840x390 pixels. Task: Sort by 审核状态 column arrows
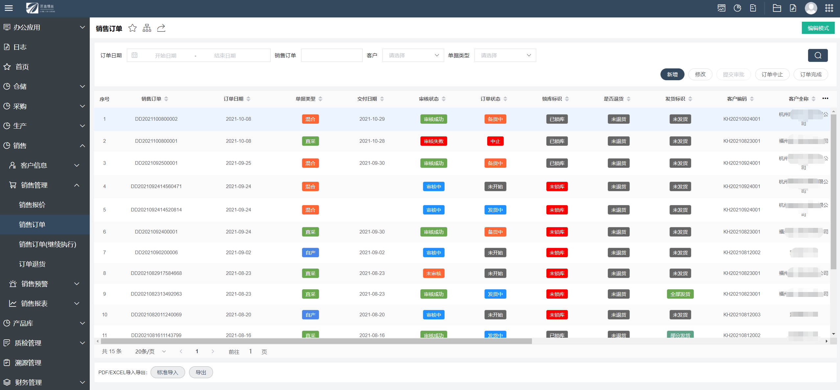444,99
